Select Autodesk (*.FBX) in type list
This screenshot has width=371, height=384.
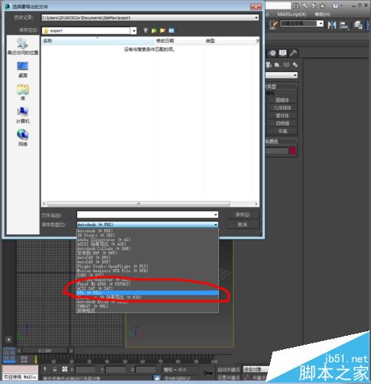(x=148, y=231)
